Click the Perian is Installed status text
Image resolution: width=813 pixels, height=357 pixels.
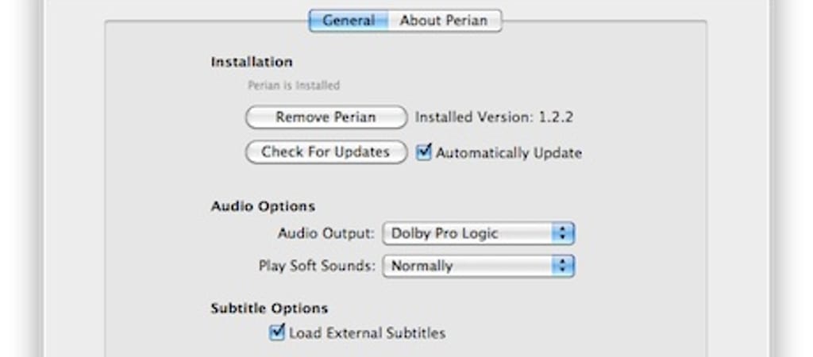[294, 85]
